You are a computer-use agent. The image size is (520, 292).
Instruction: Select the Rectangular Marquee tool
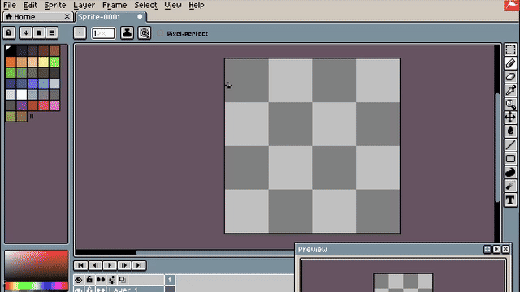tap(510, 49)
